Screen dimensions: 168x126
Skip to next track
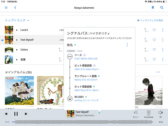click(26, 114)
